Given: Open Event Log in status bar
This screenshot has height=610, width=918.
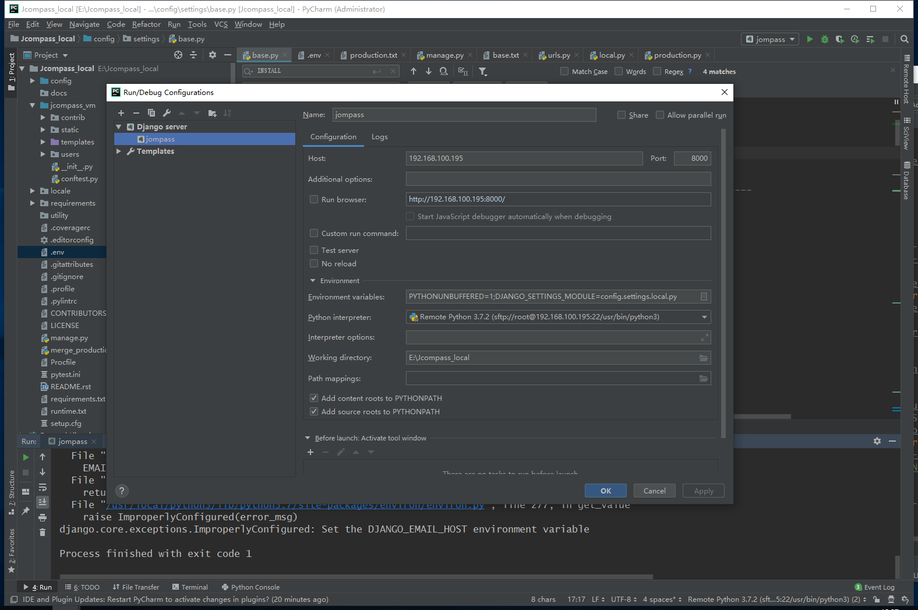Looking at the screenshot, I should click(875, 587).
